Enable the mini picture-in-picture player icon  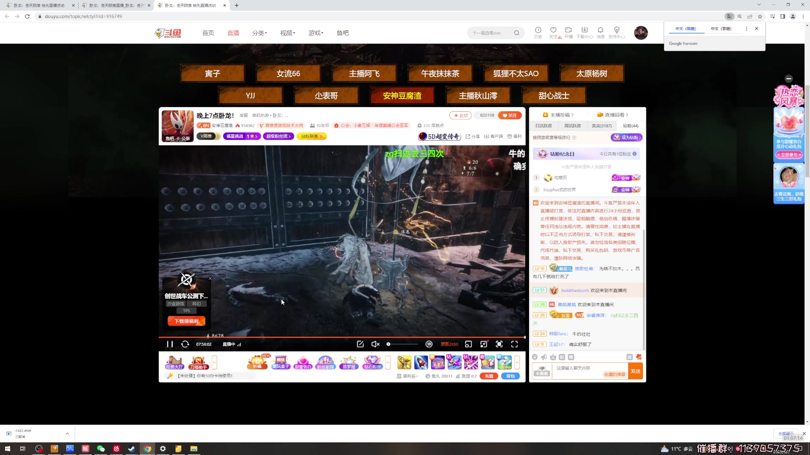click(468, 344)
